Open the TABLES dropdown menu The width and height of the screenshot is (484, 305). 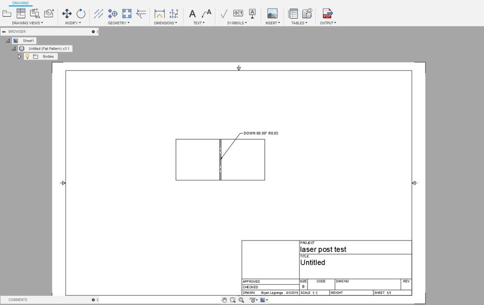click(x=299, y=23)
